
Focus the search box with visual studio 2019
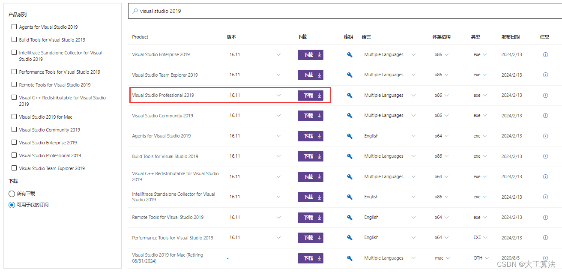(x=345, y=11)
